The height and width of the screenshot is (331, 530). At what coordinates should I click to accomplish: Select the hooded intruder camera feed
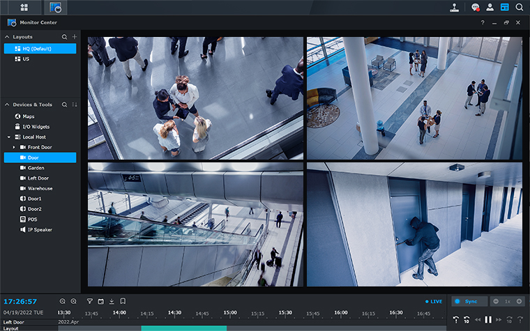(x=414, y=224)
